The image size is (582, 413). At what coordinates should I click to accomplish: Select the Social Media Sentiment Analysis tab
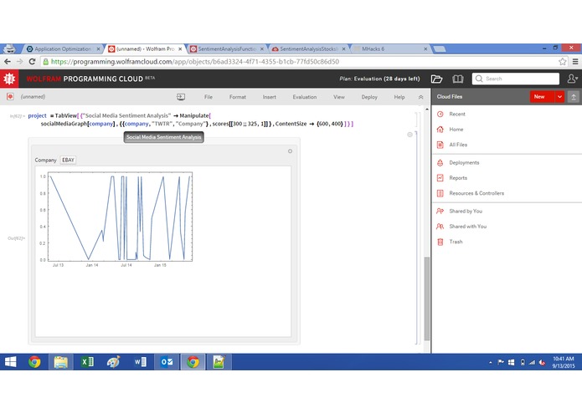click(x=163, y=137)
